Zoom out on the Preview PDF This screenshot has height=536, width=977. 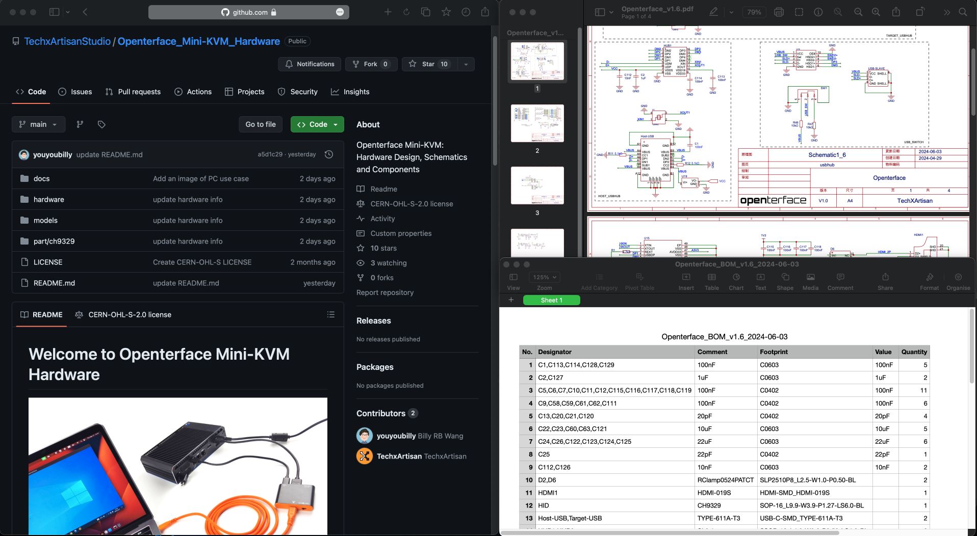pyautogui.click(x=858, y=12)
